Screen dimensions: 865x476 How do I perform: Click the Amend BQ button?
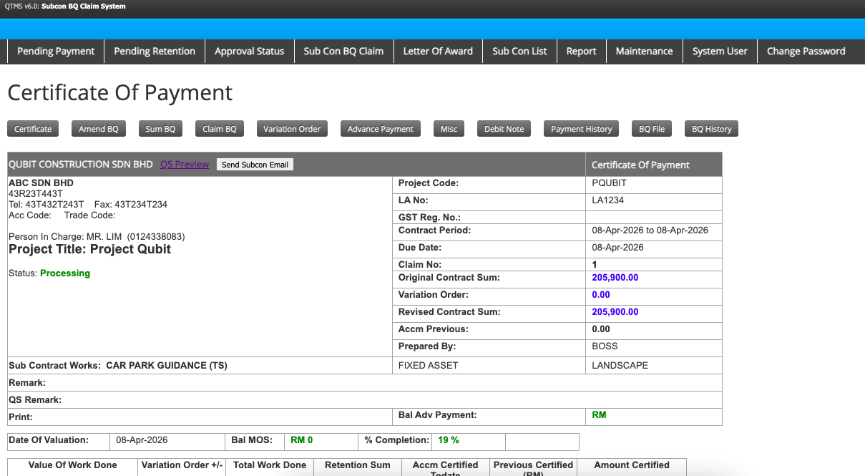click(x=99, y=129)
